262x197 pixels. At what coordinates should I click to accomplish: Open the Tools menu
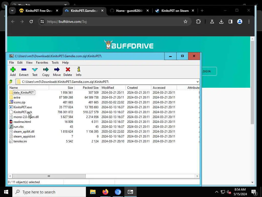click(55, 63)
